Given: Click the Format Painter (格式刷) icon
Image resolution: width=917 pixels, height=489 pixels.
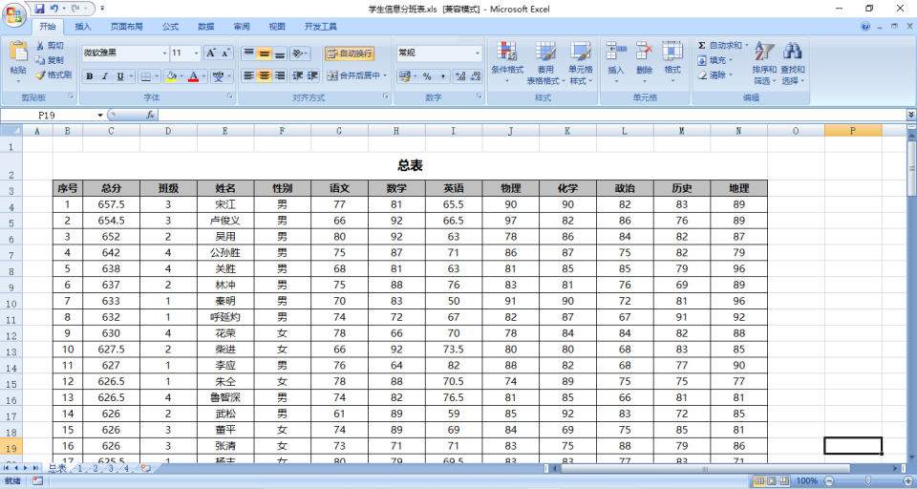Looking at the screenshot, I should 40,74.
